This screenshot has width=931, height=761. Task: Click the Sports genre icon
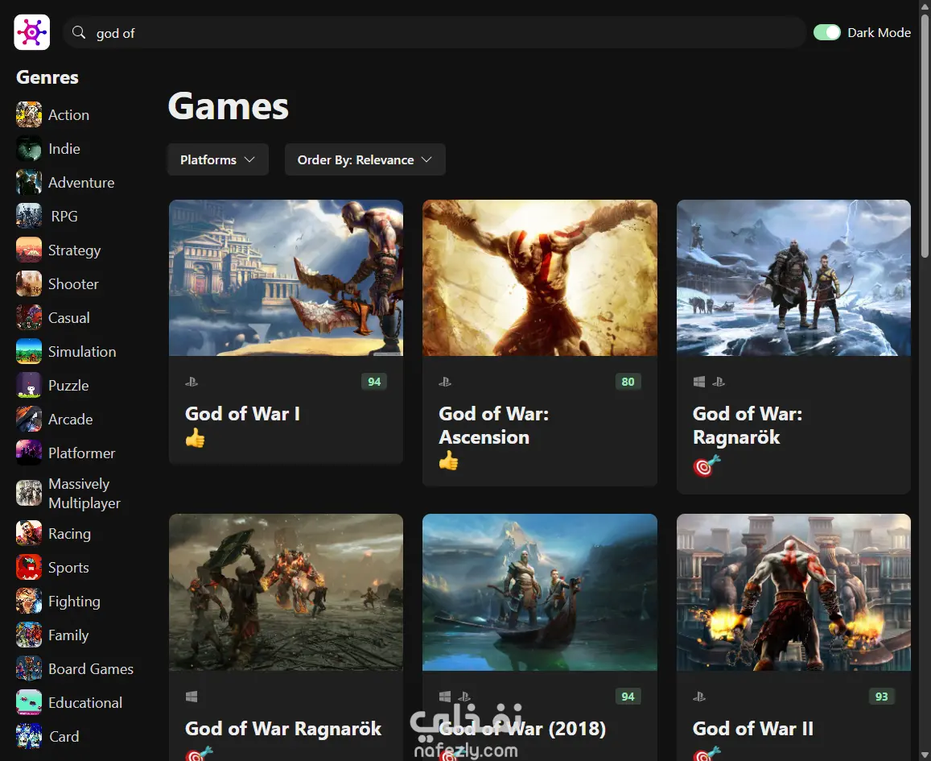click(28, 568)
